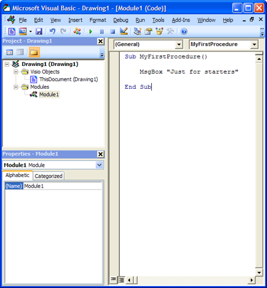Viewport: 267px width, 288px height.
Task: Click the horizontal scrollbar left arrow
Action: pos(129,280)
